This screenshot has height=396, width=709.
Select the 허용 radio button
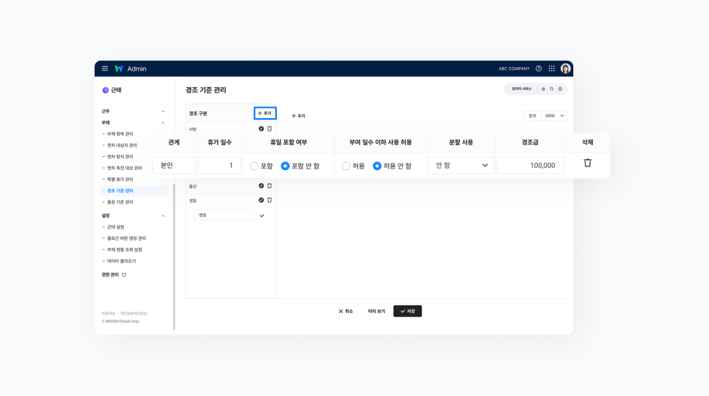[x=346, y=166]
